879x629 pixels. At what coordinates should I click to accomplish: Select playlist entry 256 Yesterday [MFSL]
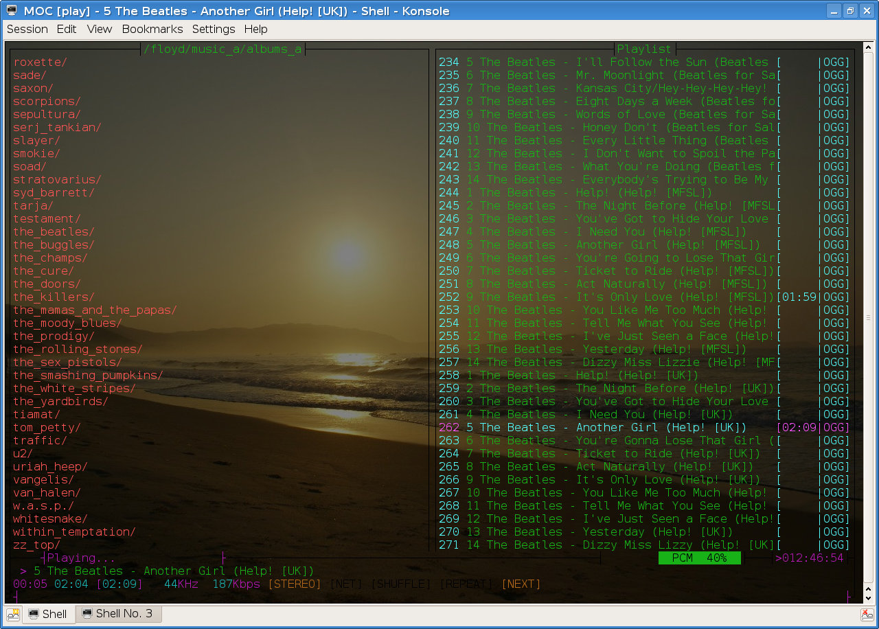coord(644,350)
